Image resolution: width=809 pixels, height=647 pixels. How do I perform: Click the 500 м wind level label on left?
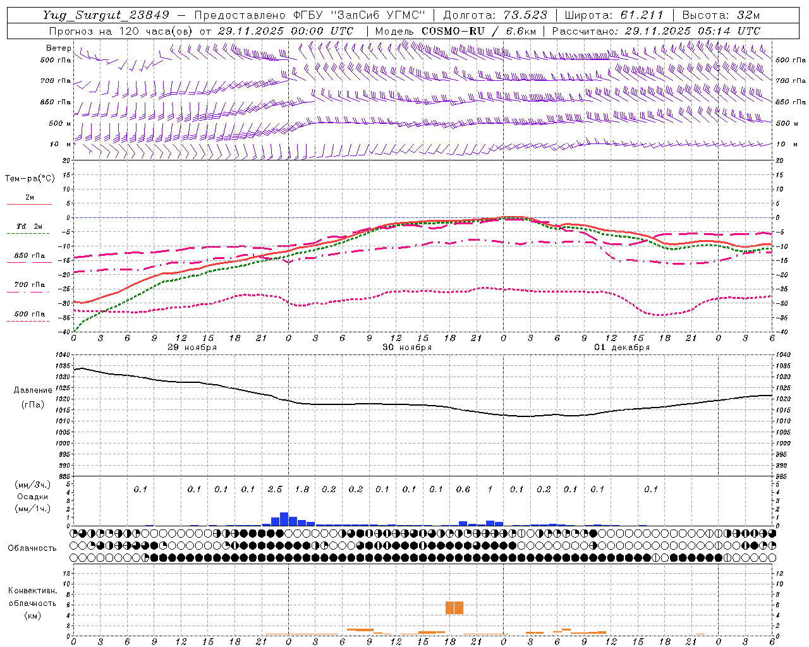60,124
